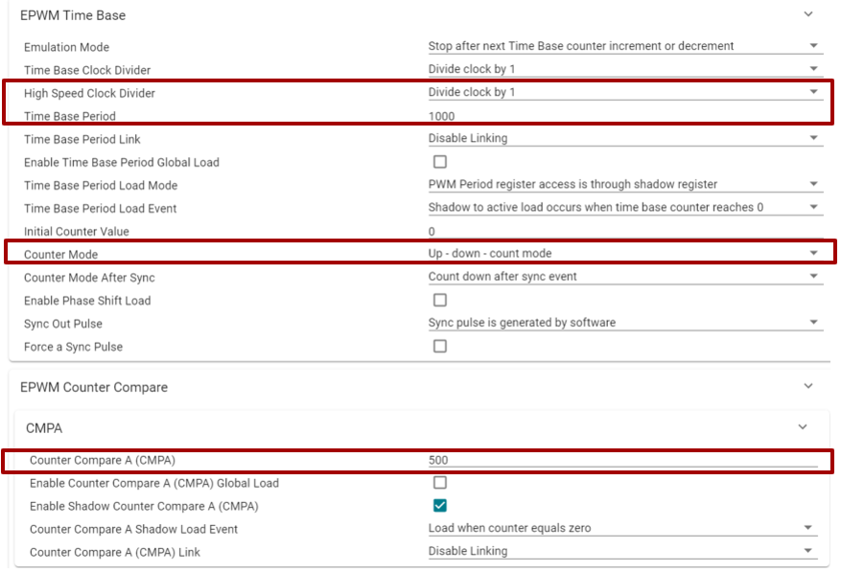Viewport: 841px width, 572px height.
Task: Collapse the EPWM Counter Compare section
Action: click(x=807, y=386)
